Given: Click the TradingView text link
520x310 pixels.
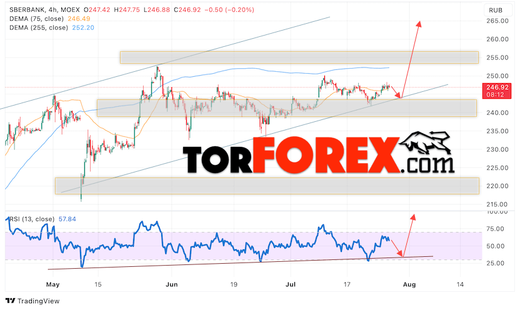Looking at the screenshot, I should (x=39, y=301).
